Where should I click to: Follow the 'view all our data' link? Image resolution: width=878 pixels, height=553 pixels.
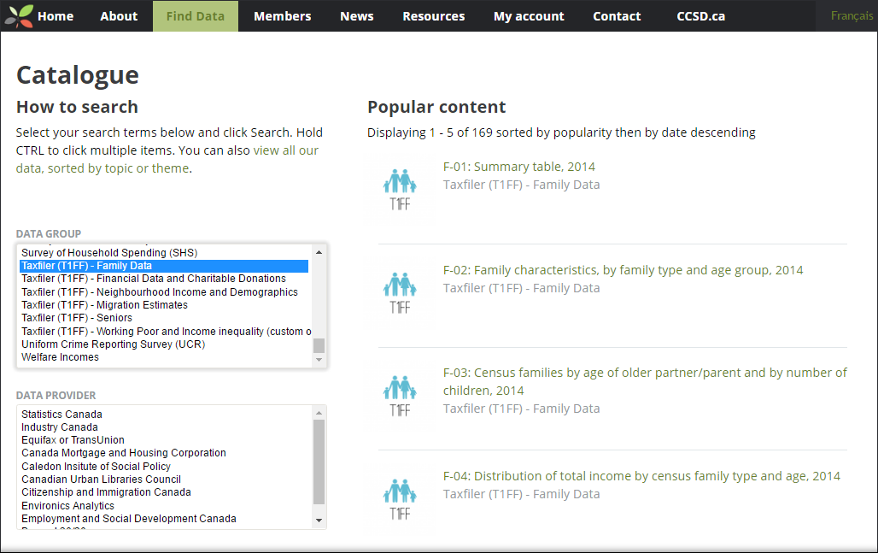(x=167, y=159)
